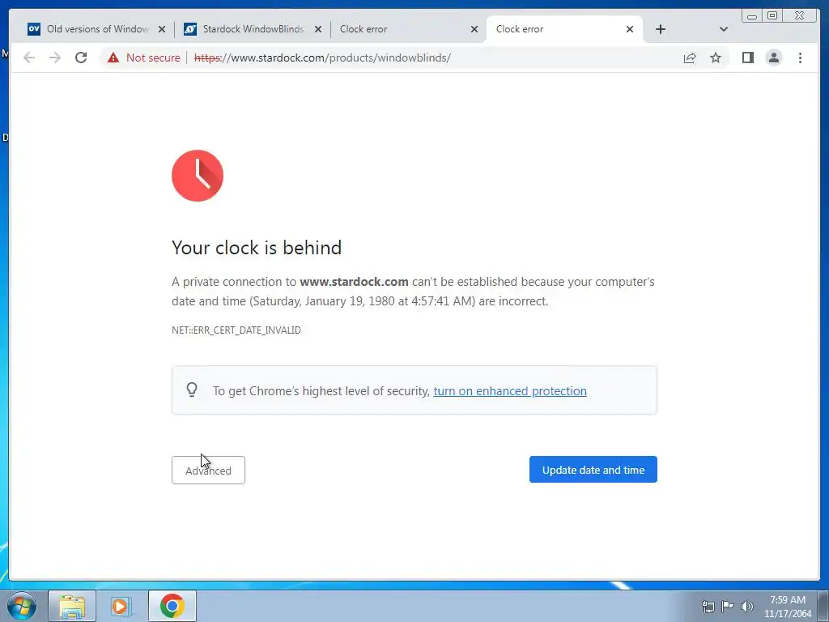
Task: Click the red clock error icon
Action: click(198, 176)
